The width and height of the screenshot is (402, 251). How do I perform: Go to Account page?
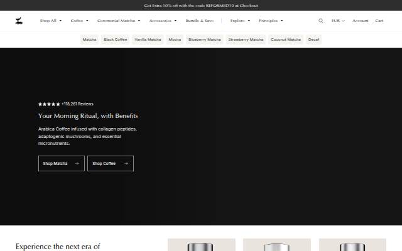pos(360,21)
